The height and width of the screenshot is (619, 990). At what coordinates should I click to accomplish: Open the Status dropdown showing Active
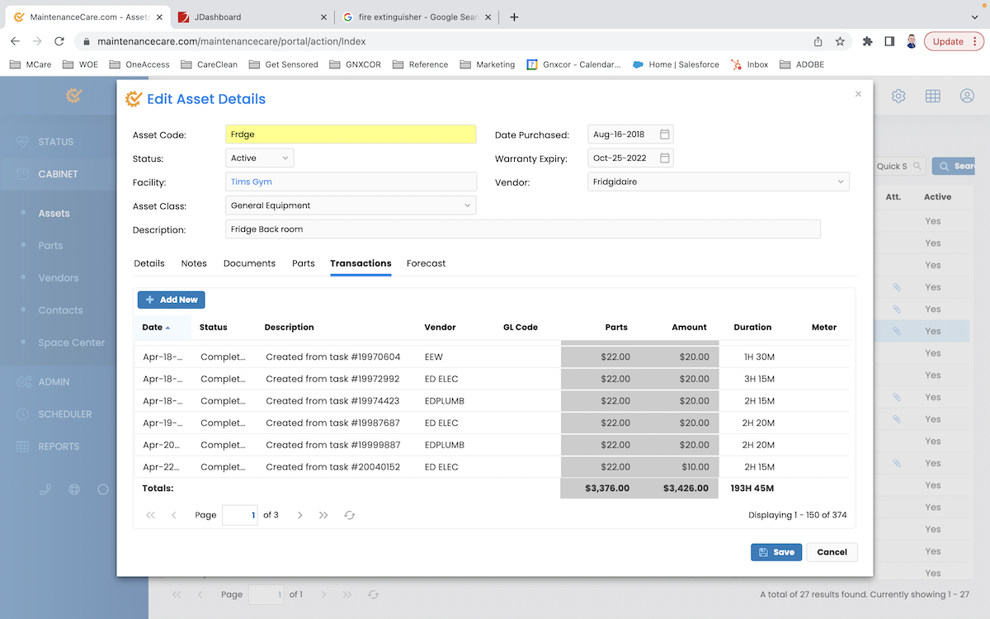tap(259, 158)
